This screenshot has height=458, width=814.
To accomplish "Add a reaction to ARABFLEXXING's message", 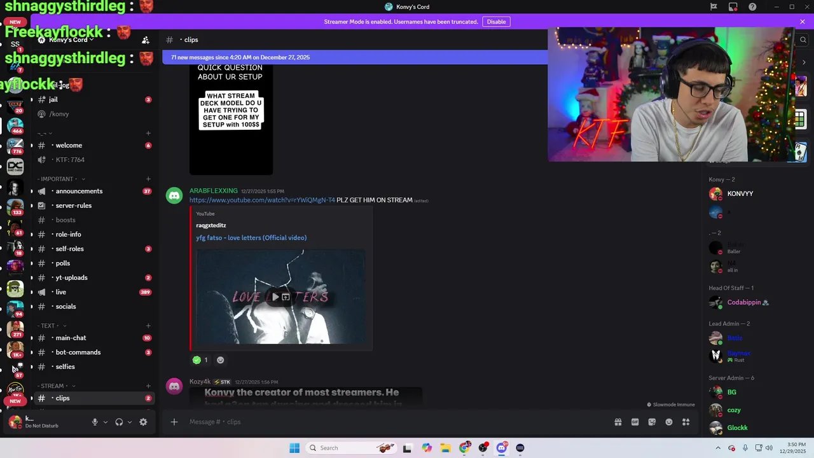I will point(220,360).
